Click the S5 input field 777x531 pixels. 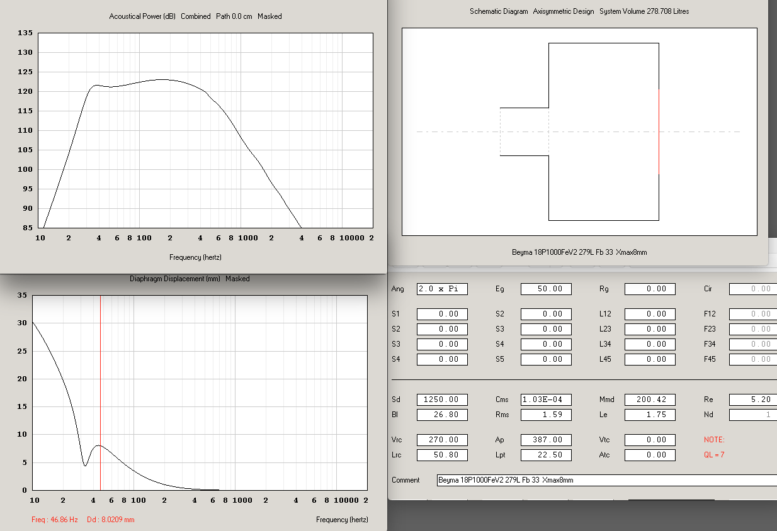(x=546, y=360)
